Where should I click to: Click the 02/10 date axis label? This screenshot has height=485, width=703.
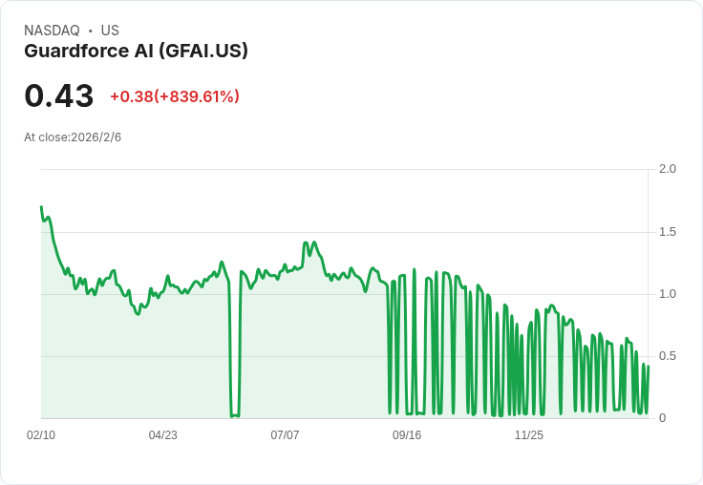[41, 435]
